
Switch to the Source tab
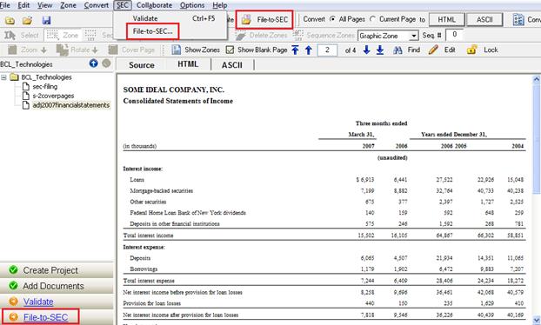(142, 65)
